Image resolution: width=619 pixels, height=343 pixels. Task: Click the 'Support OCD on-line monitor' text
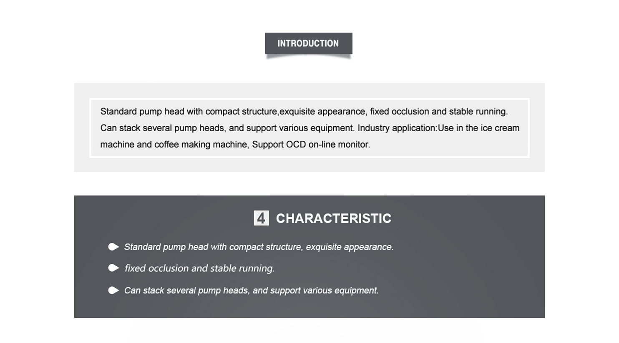(x=311, y=145)
